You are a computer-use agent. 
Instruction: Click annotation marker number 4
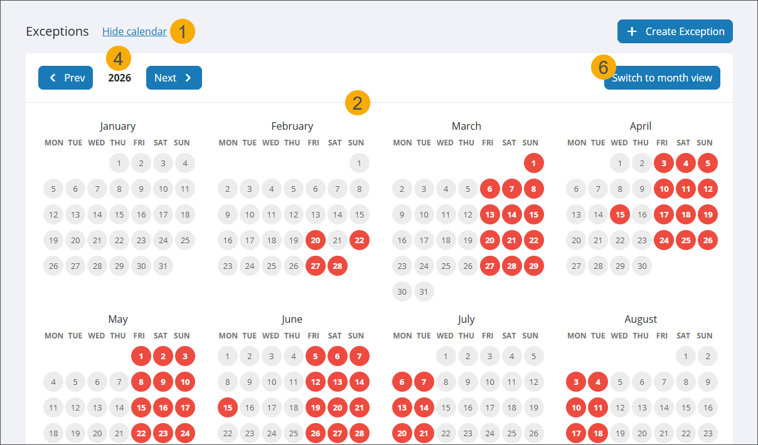pyautogui.click(x=119, y=59)
